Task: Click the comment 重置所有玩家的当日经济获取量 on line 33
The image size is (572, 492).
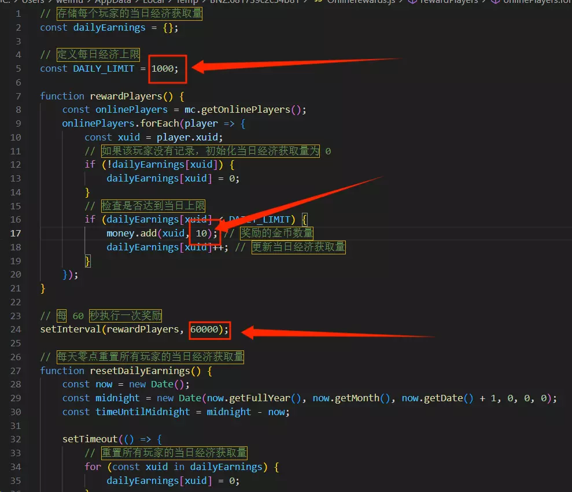Action: click(x=174, y=453)
